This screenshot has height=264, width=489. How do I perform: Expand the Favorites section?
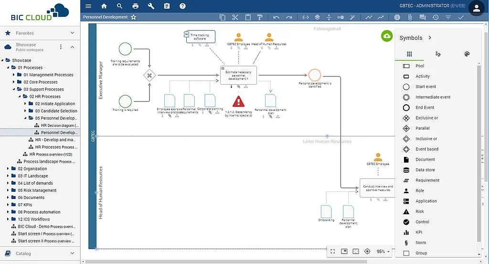tap(73, 33)
